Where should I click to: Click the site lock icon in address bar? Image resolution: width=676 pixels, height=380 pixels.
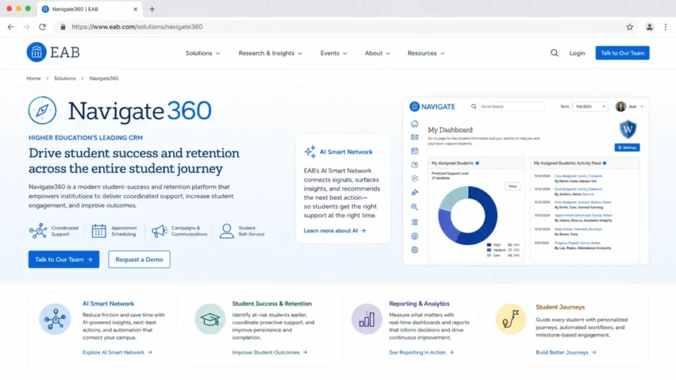[x=63, y=26]
